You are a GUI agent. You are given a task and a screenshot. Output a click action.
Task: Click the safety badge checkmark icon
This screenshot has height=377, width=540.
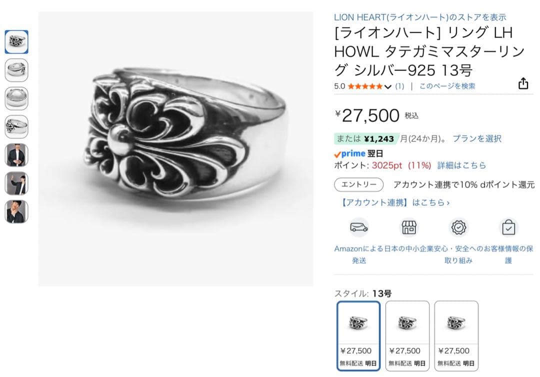pyautogui.click(x=458, y=227)
